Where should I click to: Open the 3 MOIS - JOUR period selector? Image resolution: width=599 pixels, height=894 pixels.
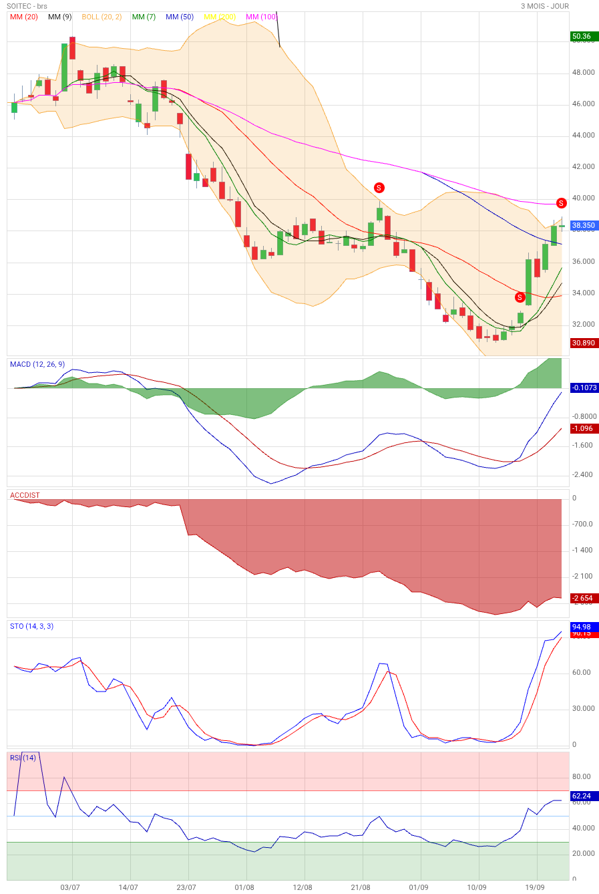(x=545, y=6)
